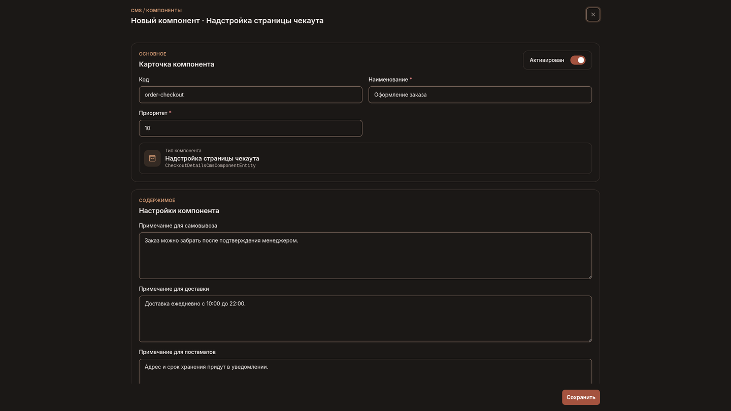
Task: Click into the Приоритет field
Action: pos(251,128)
